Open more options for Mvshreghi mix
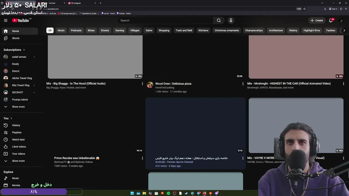Screen dimensions: 349x196 click(x=344, y=84)
